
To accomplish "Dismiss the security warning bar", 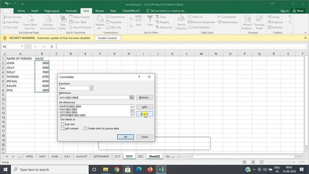I will tap(306, 38).
